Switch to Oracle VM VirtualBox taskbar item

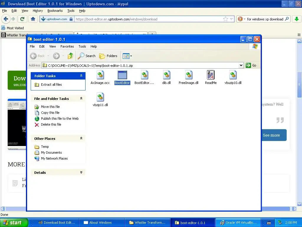pyautogui.click(x=238, y=223)
